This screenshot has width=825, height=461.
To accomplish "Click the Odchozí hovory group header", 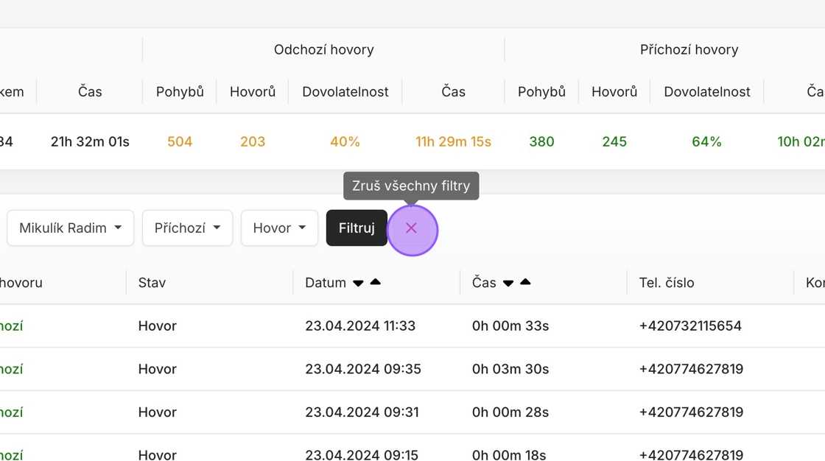I will [x=324, y=50].
